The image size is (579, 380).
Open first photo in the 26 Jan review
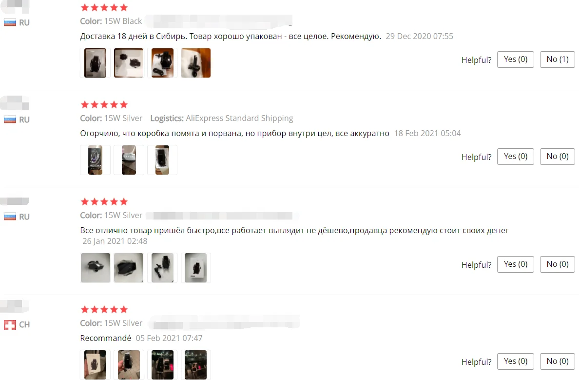coord(95,268)
